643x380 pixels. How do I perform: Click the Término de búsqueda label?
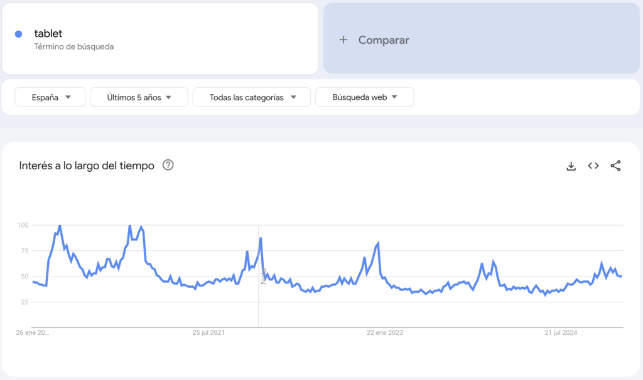pos(74,46)
